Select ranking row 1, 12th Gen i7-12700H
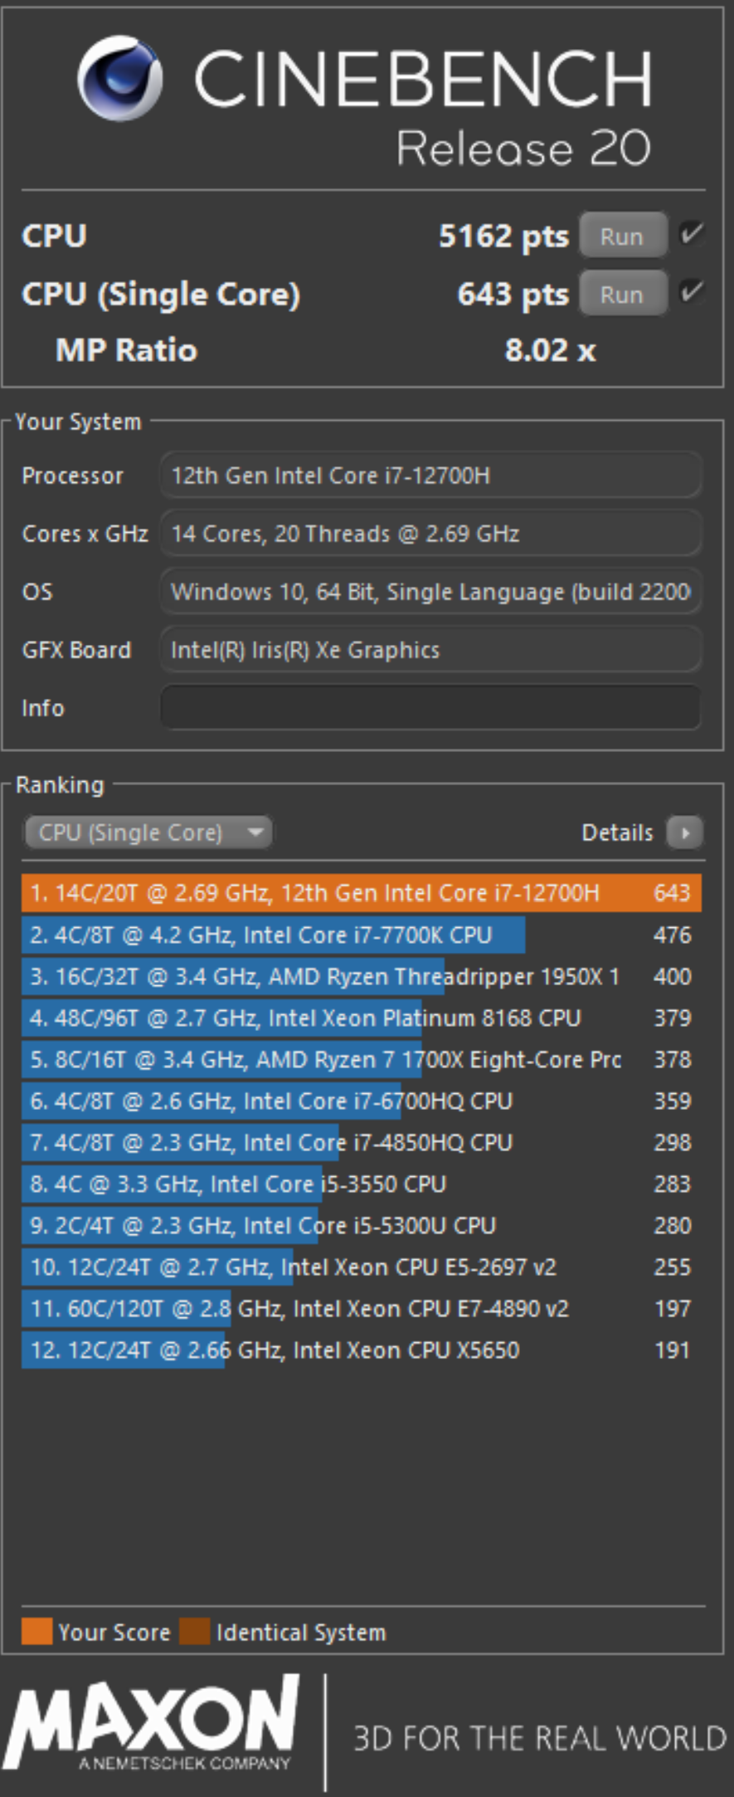Screen dimensions: 734x1797 tap(362, 893)
